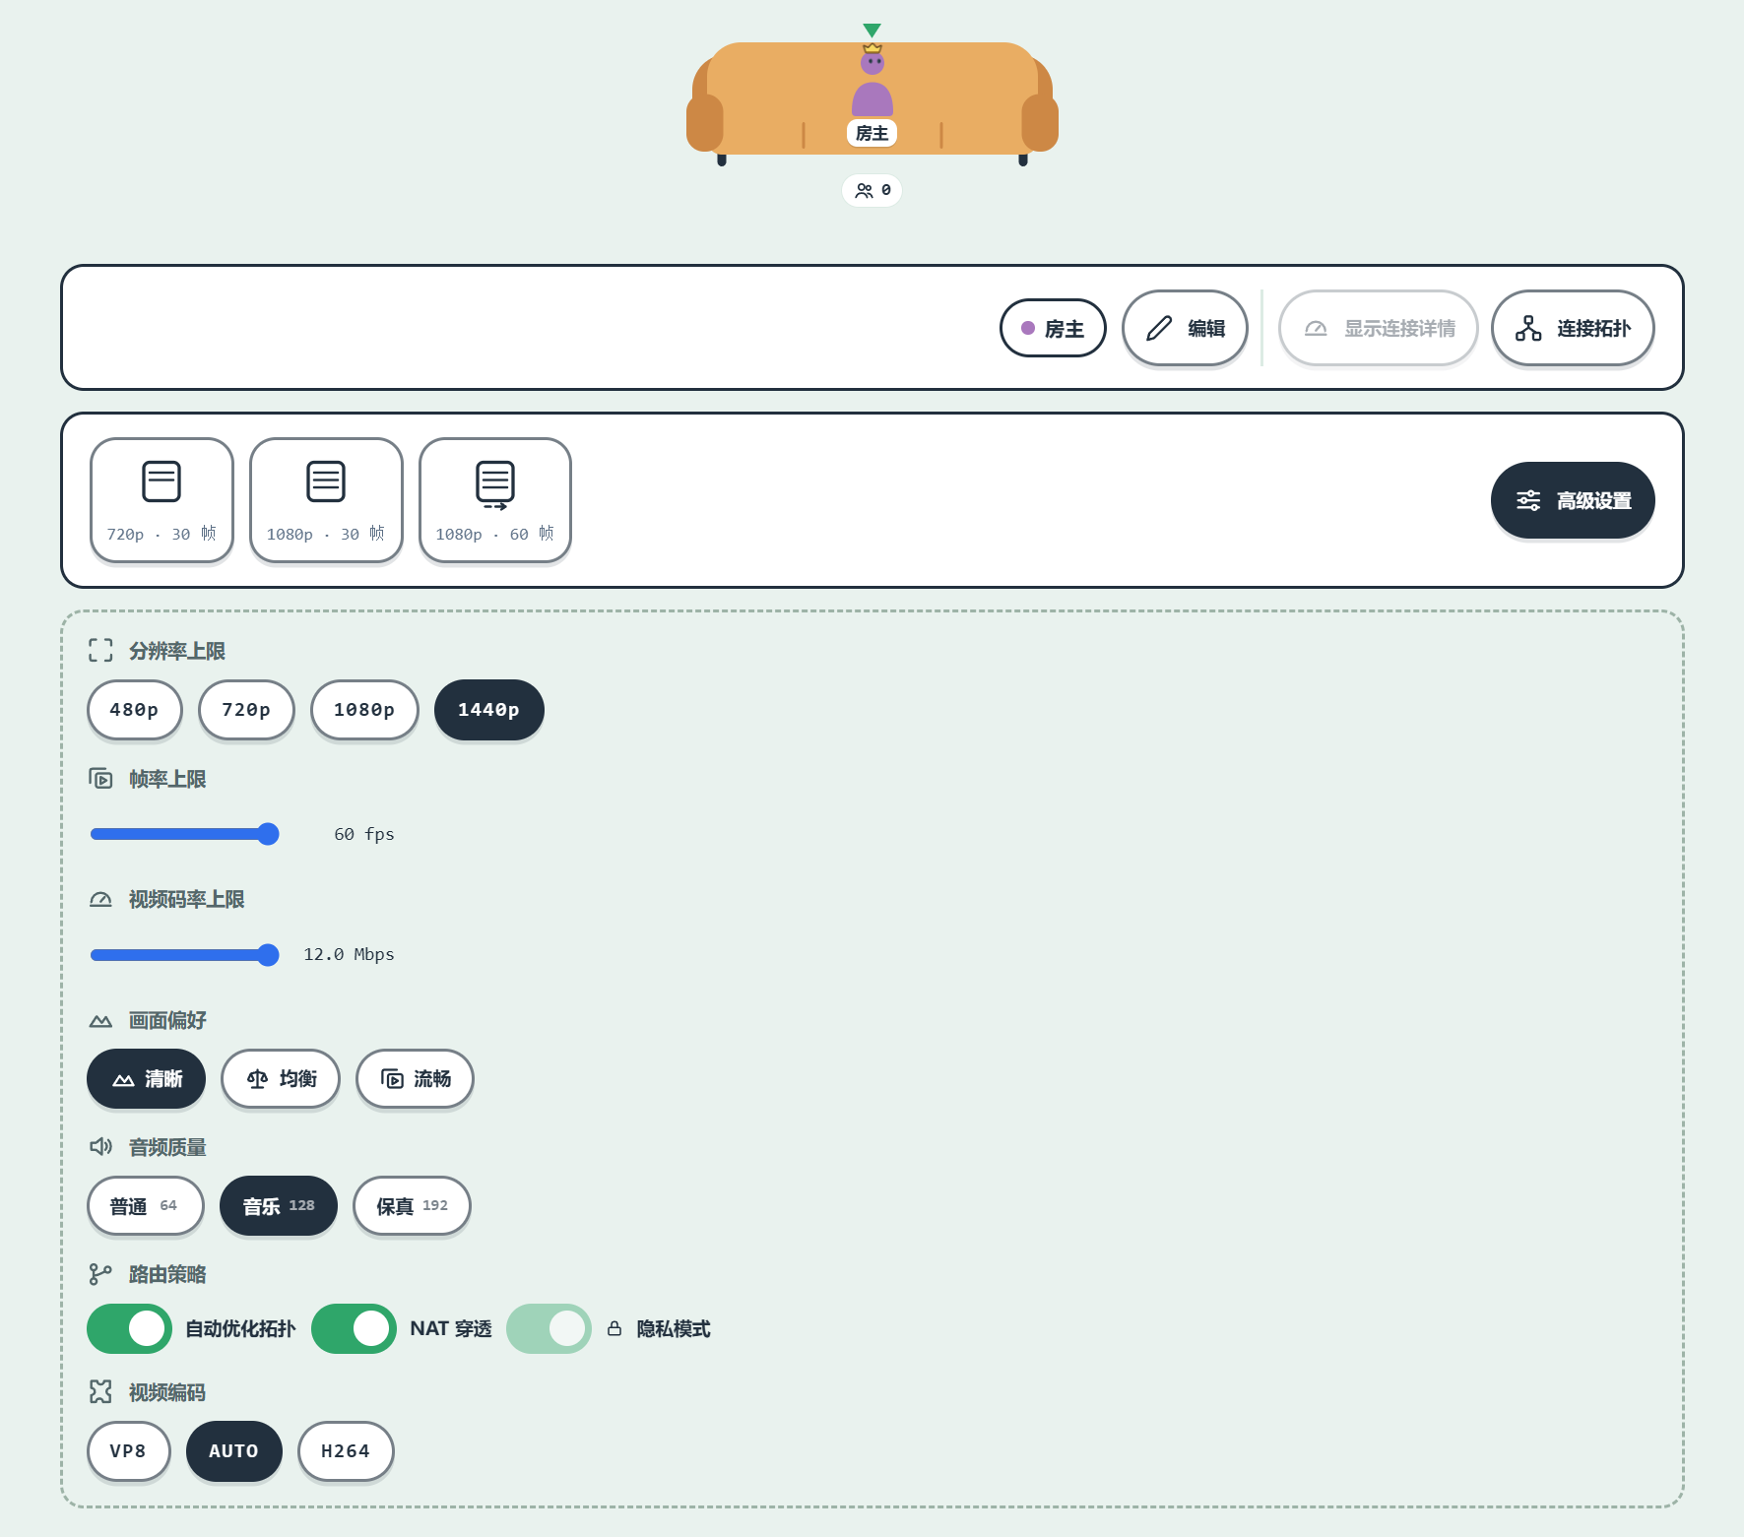Toggle NAT 穿透 switch
Image resolution: width=1744 pixels, height=1537 pixels.
[354, 1328]
